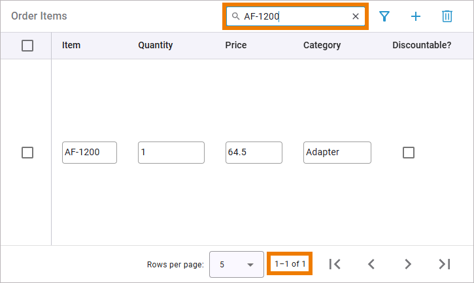Select the AF-1200 row checkbox
The height and width of the screenshot is (283, 474).
click(27, 153)
